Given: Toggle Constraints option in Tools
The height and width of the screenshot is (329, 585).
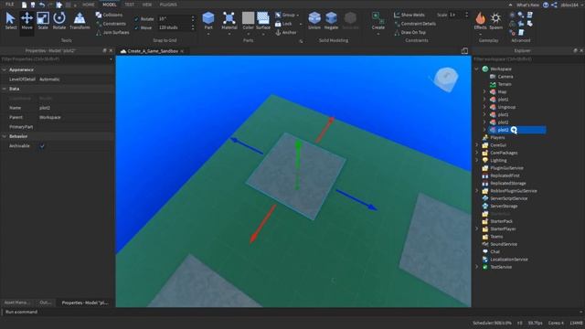Looking at the screenshot, I should [x=111, y=24].
